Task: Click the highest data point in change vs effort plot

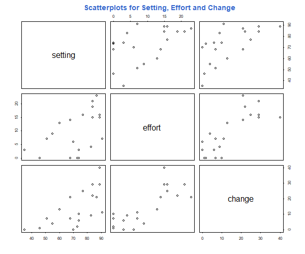Action: pyautogui.click(x=164, y=168)
